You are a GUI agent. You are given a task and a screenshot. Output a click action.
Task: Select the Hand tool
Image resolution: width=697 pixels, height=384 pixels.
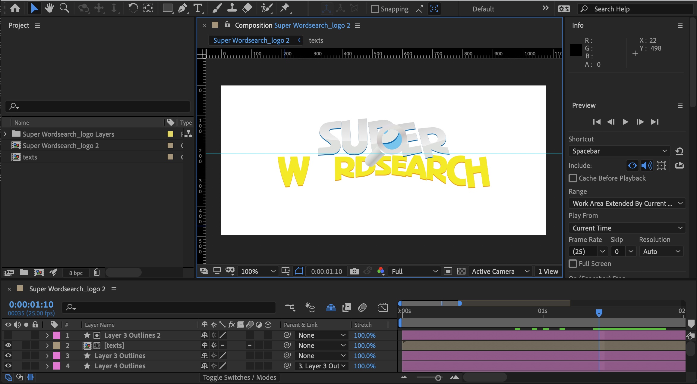click(49, 8)
